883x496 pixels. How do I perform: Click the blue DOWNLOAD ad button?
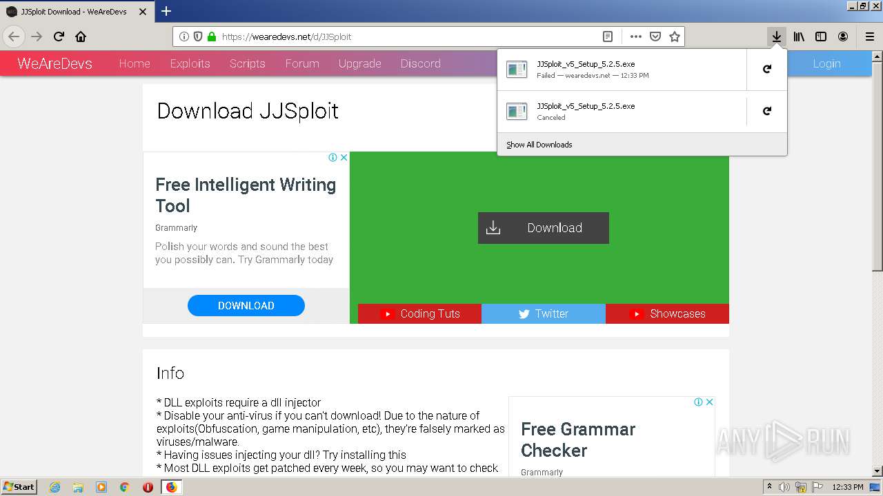(246, 306)
